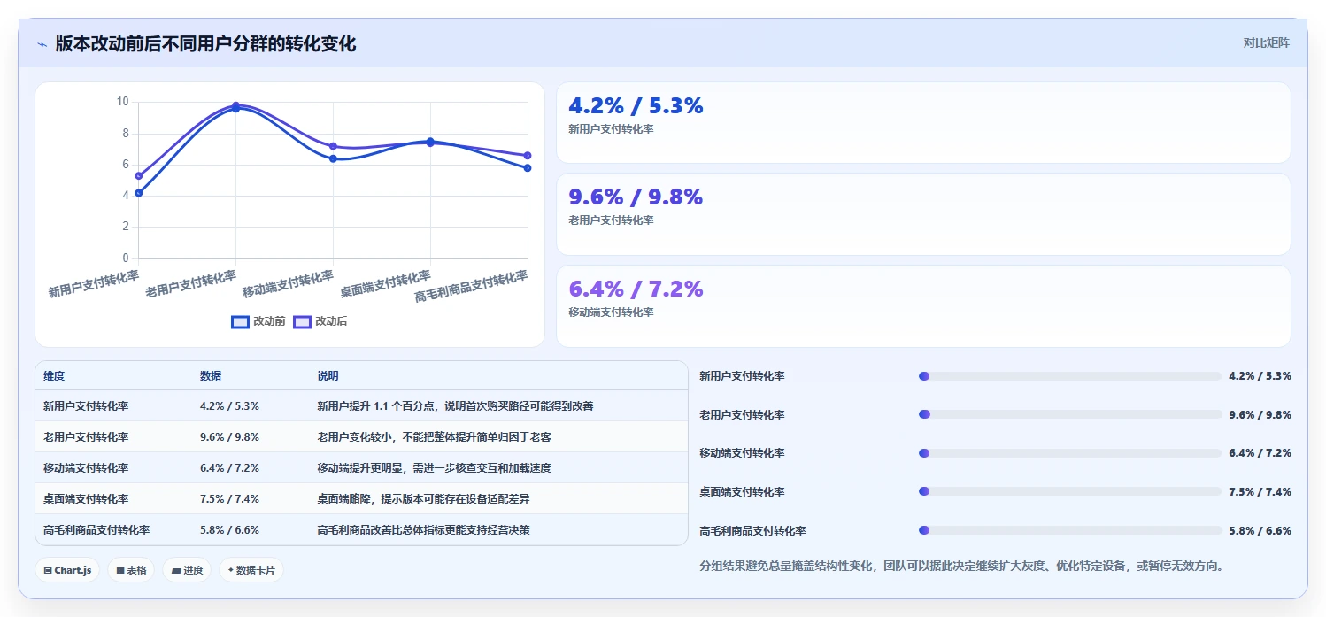Click the lightning icon beside the page title
This screenshot has height=617, width=1326.
pyautogui.click(x=42, y=44)
